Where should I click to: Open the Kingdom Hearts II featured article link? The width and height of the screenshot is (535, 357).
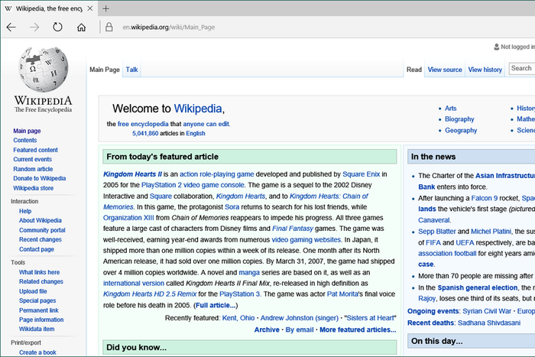point(132,174)
